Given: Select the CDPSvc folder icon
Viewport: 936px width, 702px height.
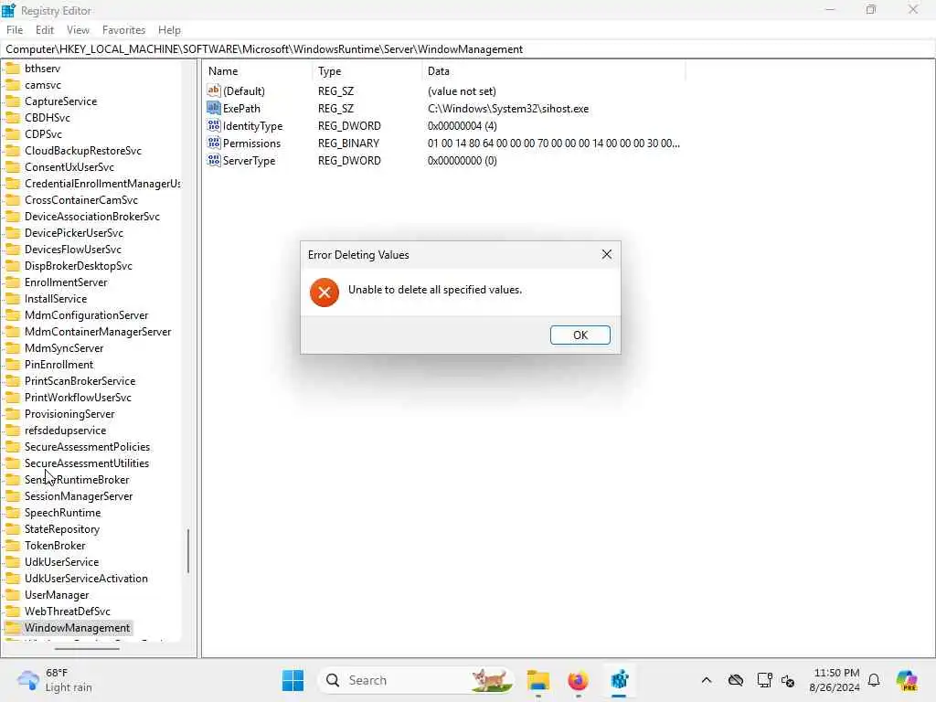Looking at the screenshot, I should tap(13, 133).
